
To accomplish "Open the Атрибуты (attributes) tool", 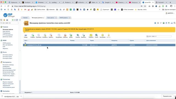I will [45, 36].
